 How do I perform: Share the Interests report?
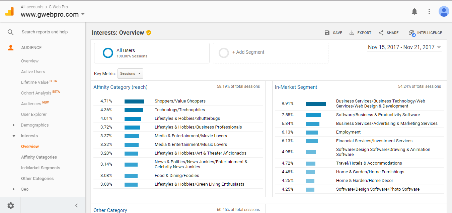click(x=388, y=33)
